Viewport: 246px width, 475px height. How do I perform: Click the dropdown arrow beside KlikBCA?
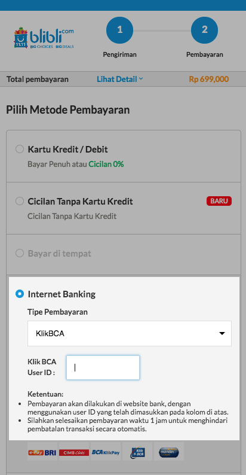click(222, 334)
